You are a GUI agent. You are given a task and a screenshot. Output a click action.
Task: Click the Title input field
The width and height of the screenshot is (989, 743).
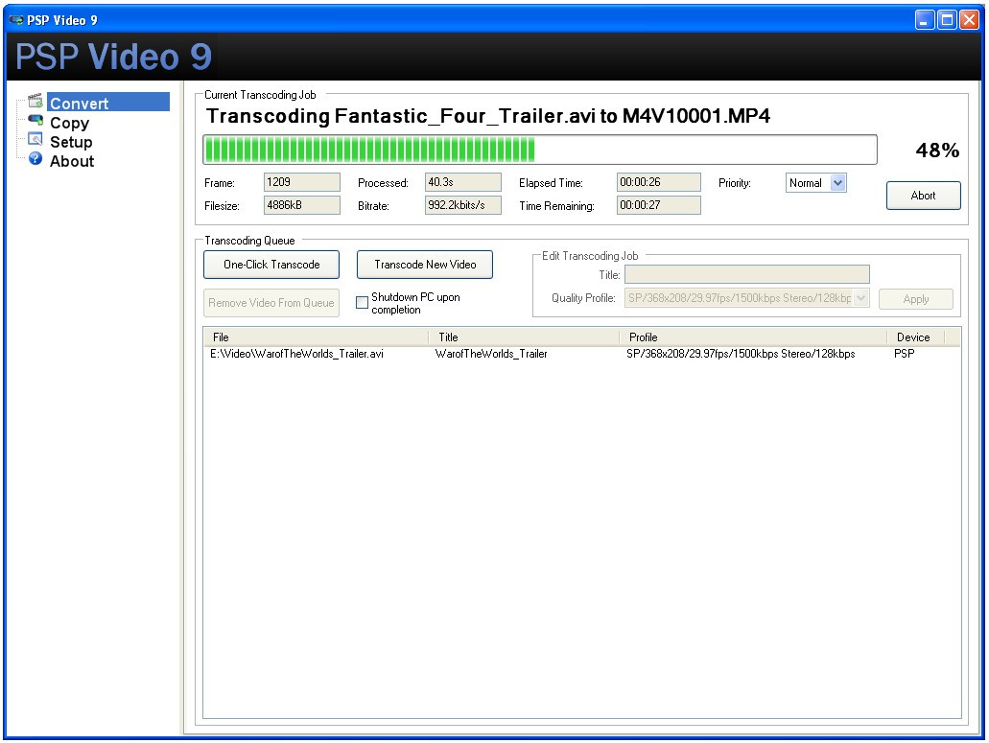pyautogui.click(x=747, y=274)
